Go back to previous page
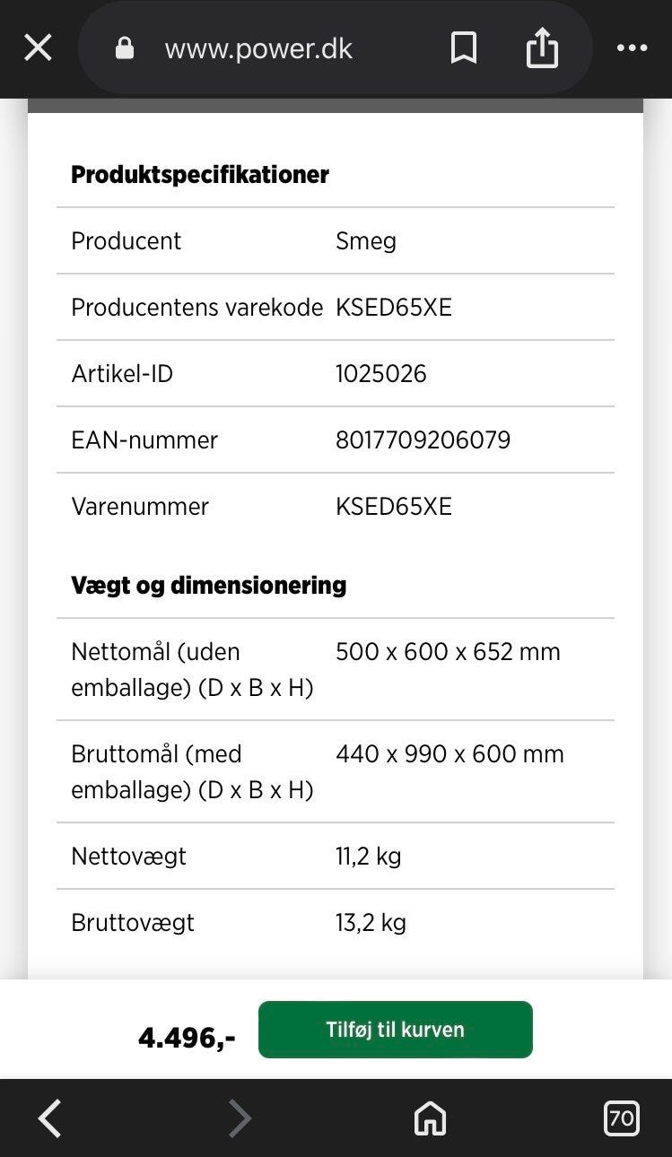 point(50,1118)
